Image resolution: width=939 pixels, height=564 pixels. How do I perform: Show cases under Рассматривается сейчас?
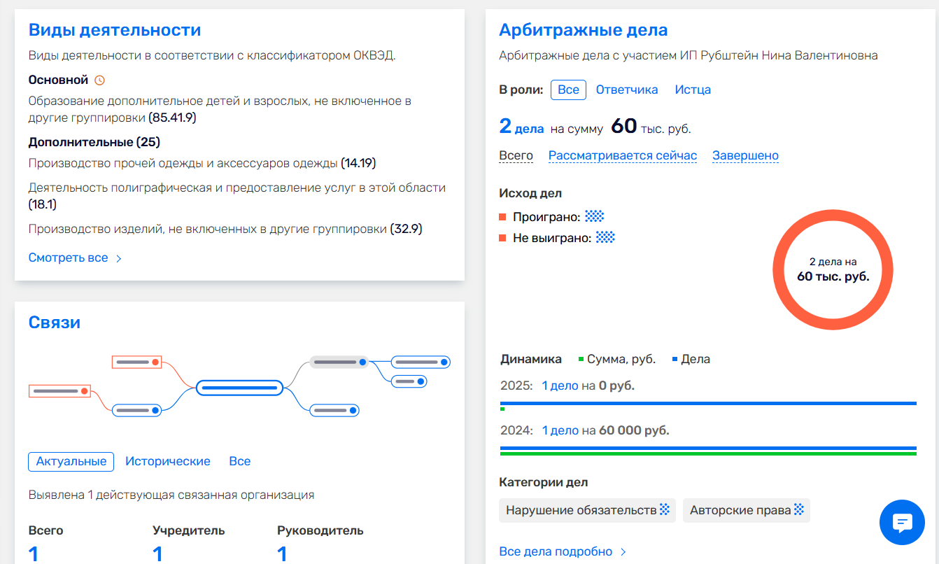coord(622,155)
